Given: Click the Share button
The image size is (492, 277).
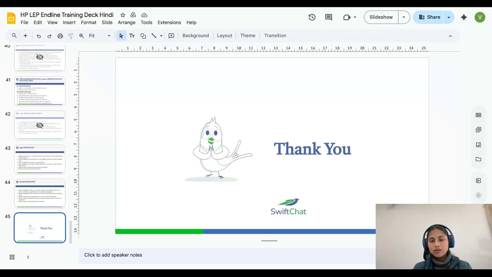Looking at the screenshot, I should (429, 17).
